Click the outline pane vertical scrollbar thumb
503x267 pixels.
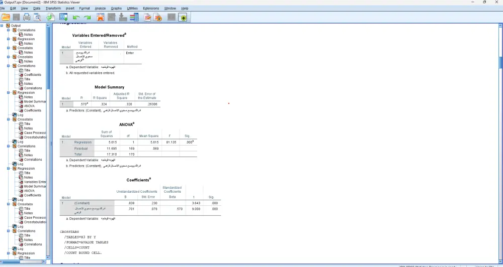coord(48,57)
